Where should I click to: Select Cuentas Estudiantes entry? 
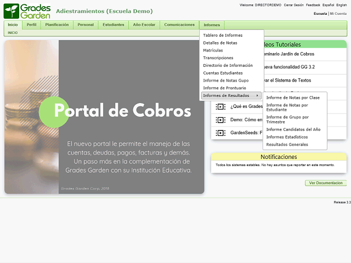tap(223, 73)
